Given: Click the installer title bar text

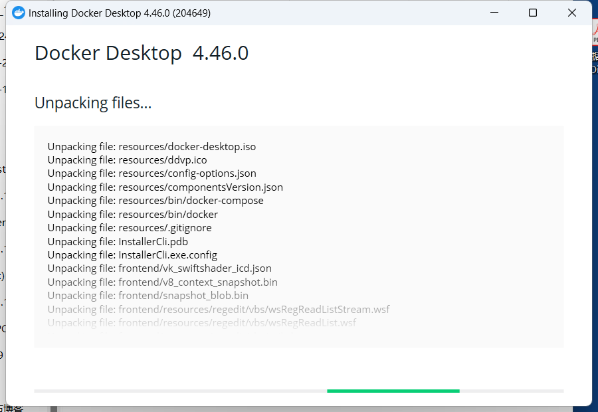Looking at the screenshot, I should pyautogui.click(x=120, y=13).
